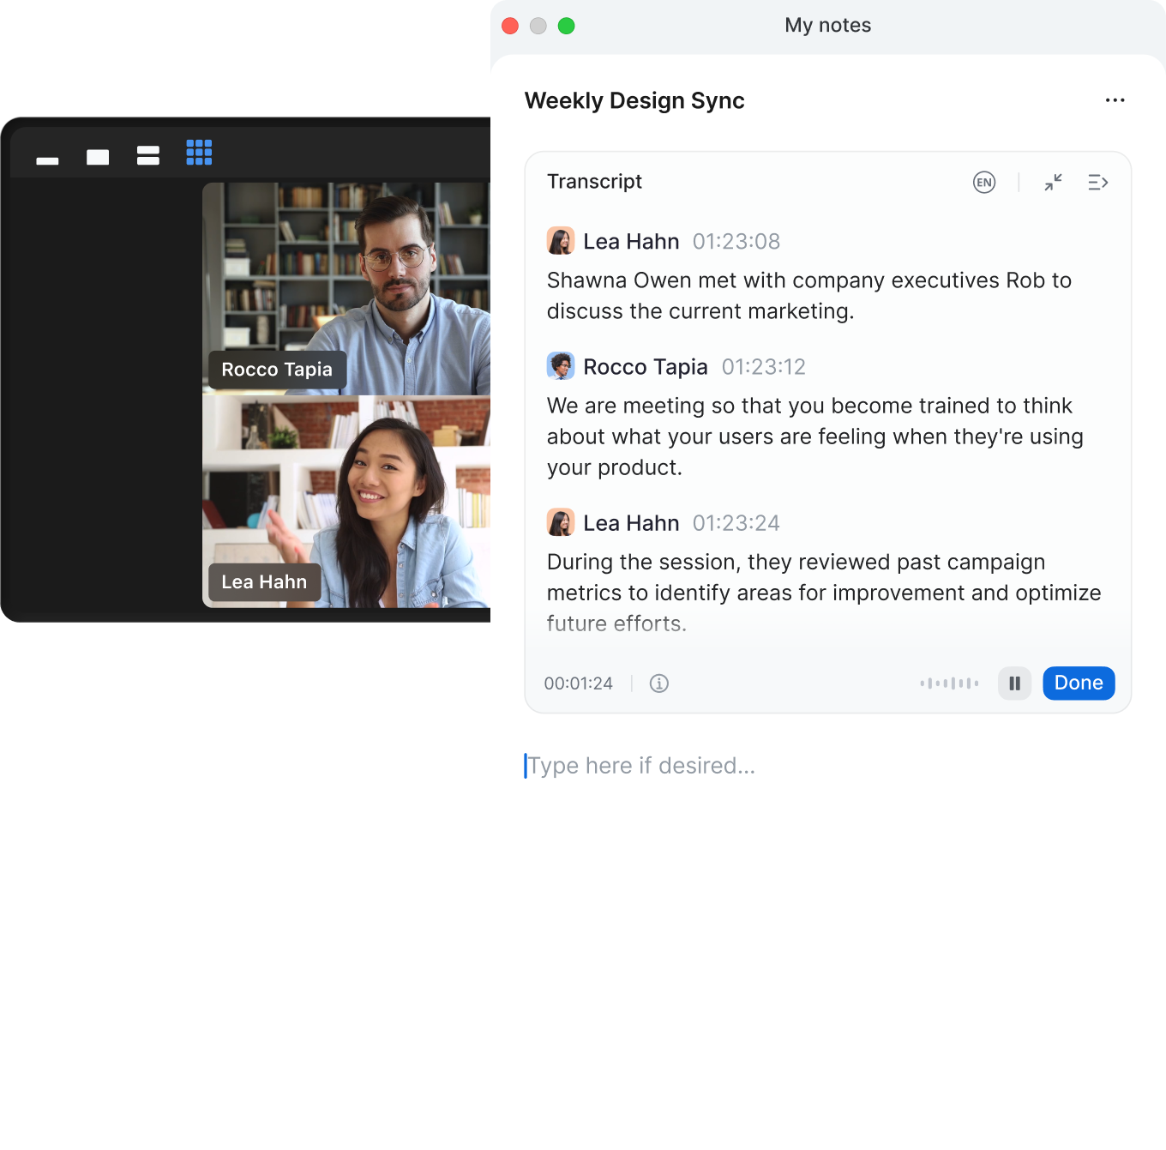Click Rocco Tapia's video thumbnail

pyautogui.click(x=346, y=287)
